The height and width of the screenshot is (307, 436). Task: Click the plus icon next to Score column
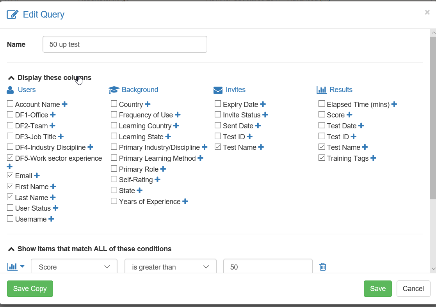pyautogui.click(x=349, y=115)
